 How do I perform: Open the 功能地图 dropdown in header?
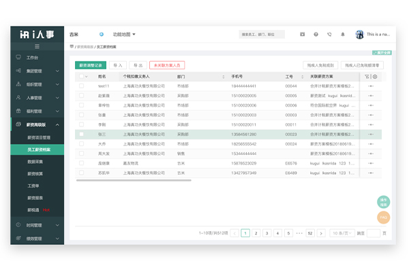(124, 34)
